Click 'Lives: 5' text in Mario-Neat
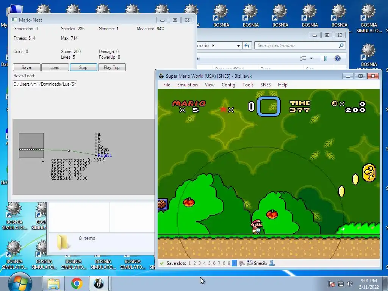Screen dimensions: 388x291 [x=68, y=57]
